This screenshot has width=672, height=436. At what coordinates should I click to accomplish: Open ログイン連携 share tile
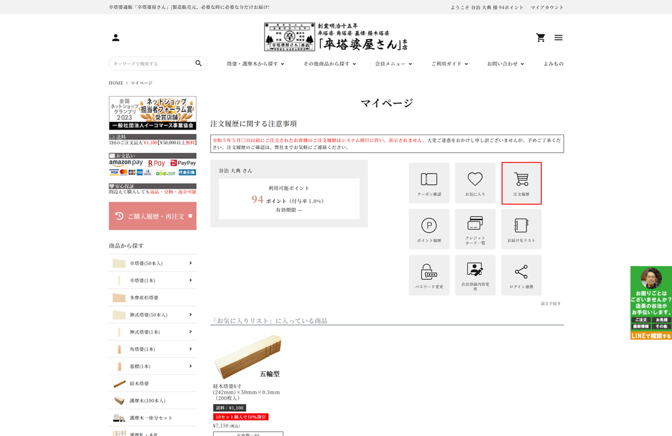coord(522,275)
